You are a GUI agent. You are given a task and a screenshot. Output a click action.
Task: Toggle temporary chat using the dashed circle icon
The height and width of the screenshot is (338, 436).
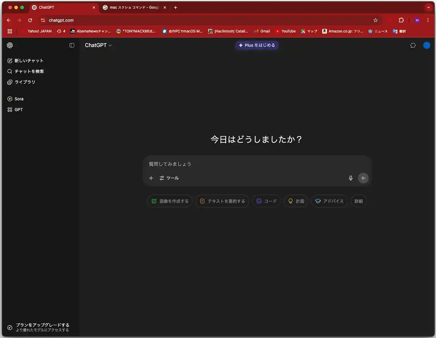tap(413, 45)
